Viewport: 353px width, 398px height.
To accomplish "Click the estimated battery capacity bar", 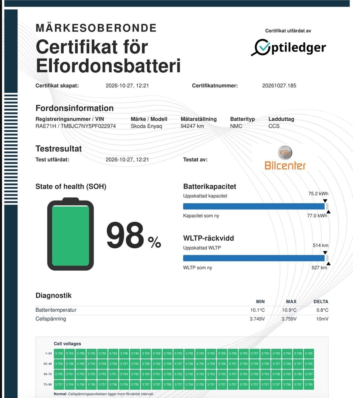I will (256, 206).
